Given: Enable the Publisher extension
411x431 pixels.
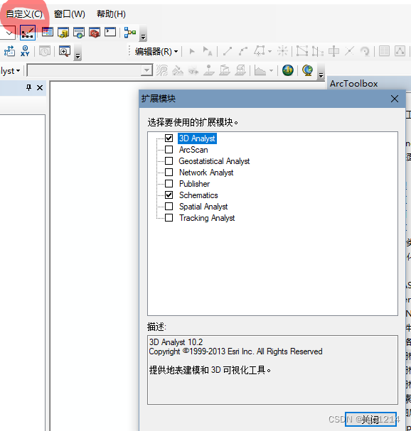Looking at the screenshot, I should (169, 184).
